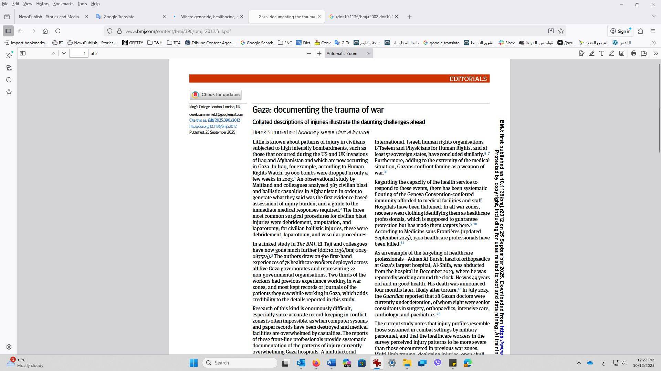Expand the PDF tools overflow menu

tap(655, 54)
